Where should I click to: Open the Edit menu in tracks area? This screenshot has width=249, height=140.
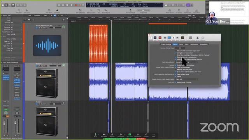point(30,16)
